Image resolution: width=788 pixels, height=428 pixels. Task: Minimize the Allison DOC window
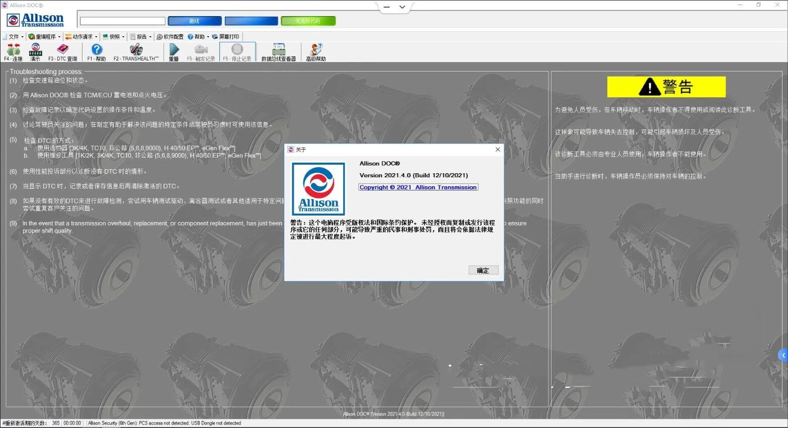[740, 5]
